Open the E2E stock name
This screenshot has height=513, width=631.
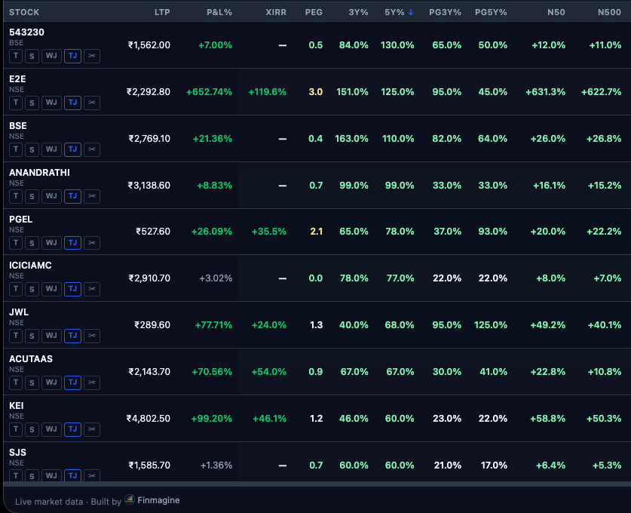coord(18,79)
